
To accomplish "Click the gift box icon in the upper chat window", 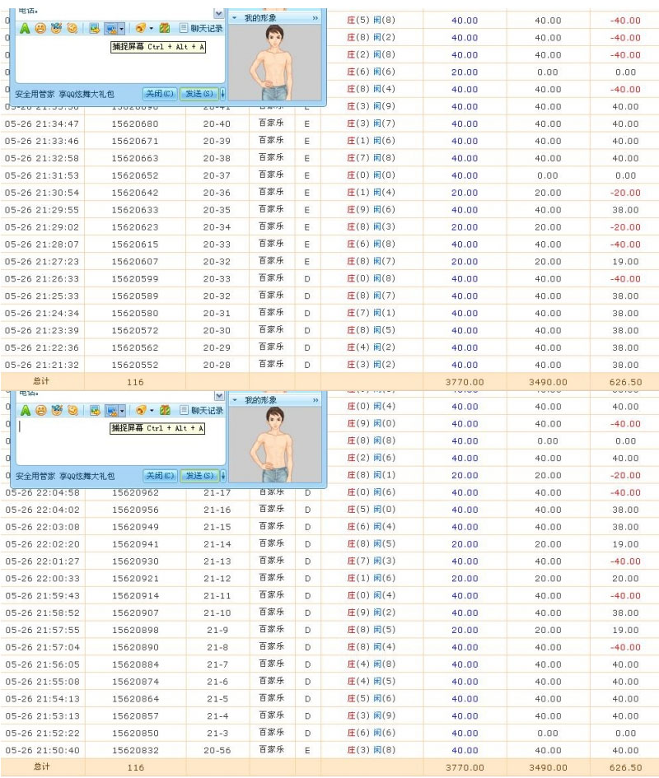I will (165, 28).
